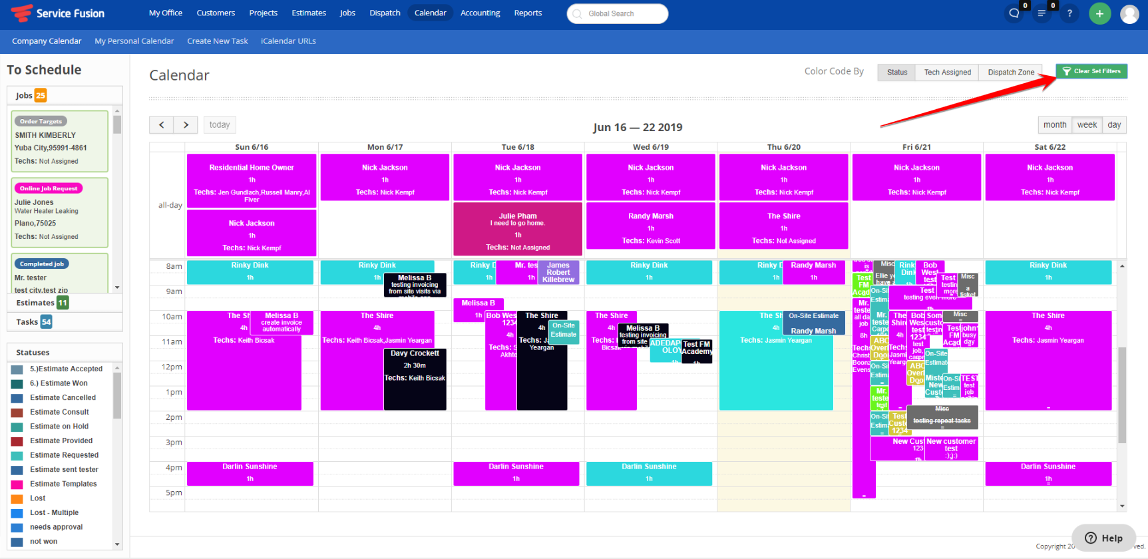Open SMITH KIMBERLY job card
1148x559 pixels.
click(x=59, y=141)
